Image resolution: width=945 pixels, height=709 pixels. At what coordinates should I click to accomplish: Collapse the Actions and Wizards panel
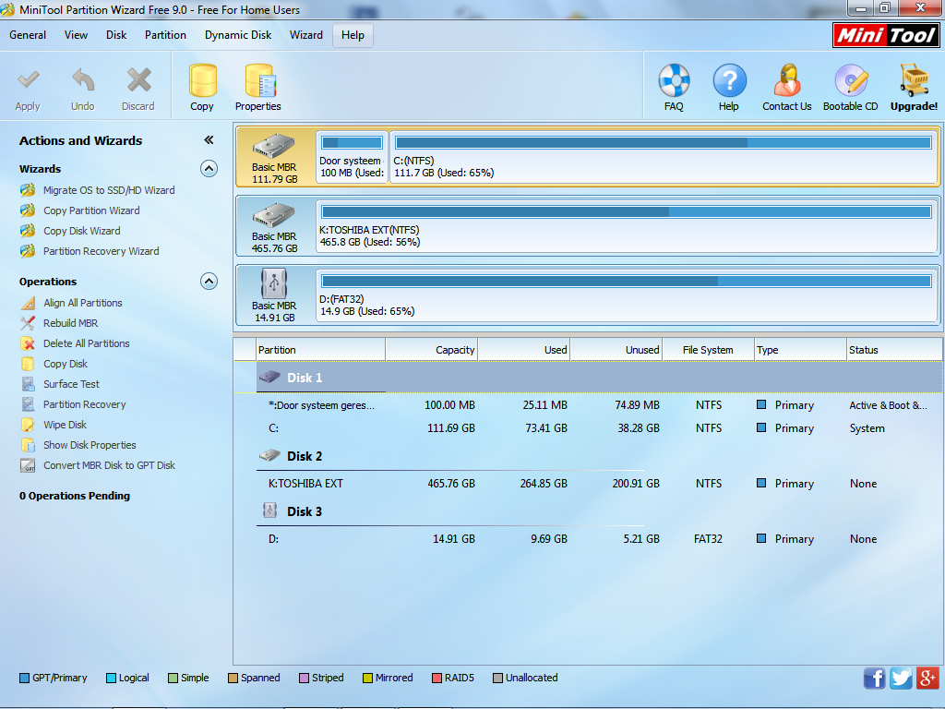click(x=209, y=140)
